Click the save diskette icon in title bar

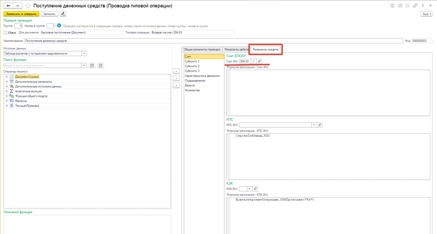393,5
